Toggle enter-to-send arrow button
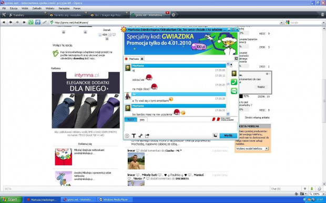This screenshot has width=326, height=203. tap(215, 136)
